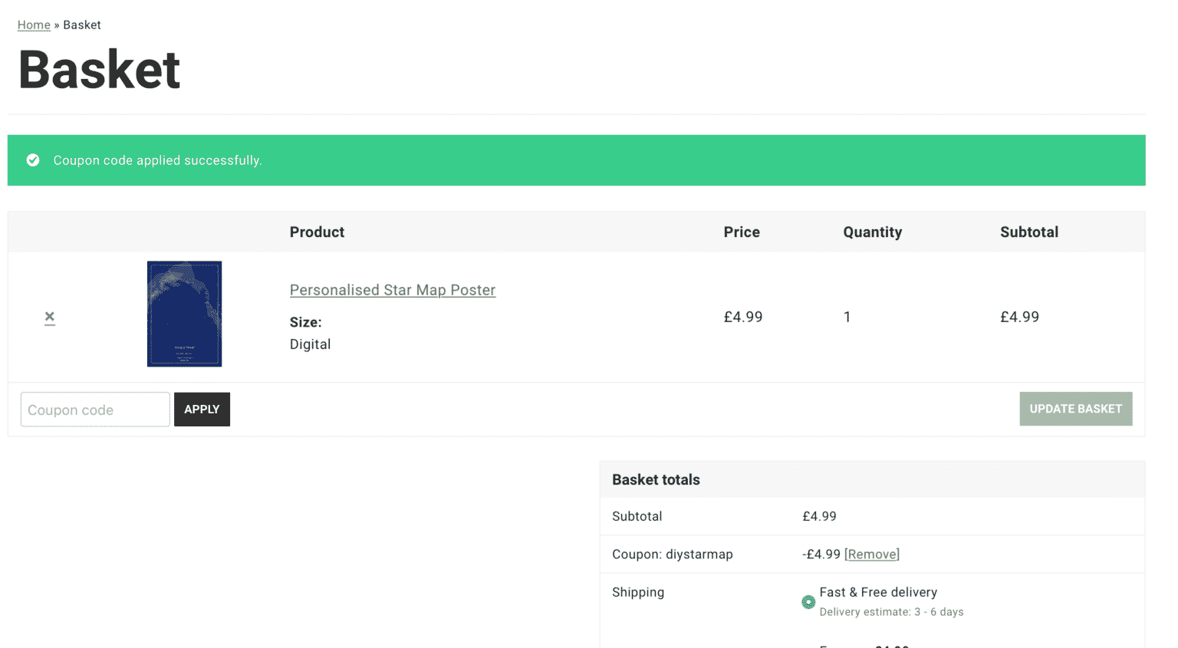1178x648 pixels.
Task: Click the quantity value of the poster
Action: (847, 317)
